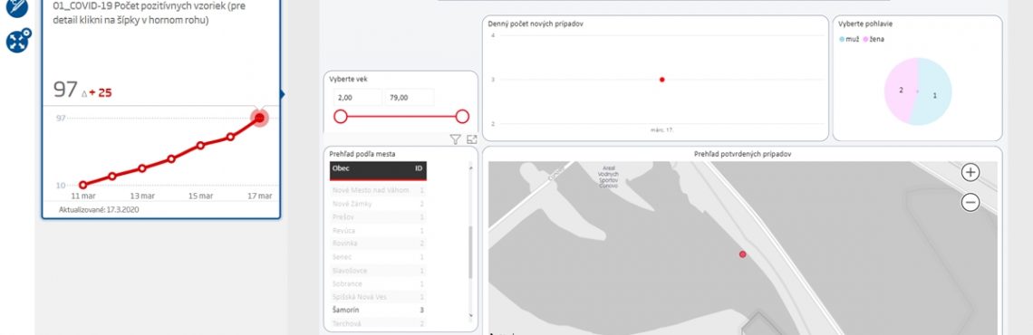Click the márc. 17 axis label
1033x335 pixels.
pyautogui.click(x=662, y=130)
